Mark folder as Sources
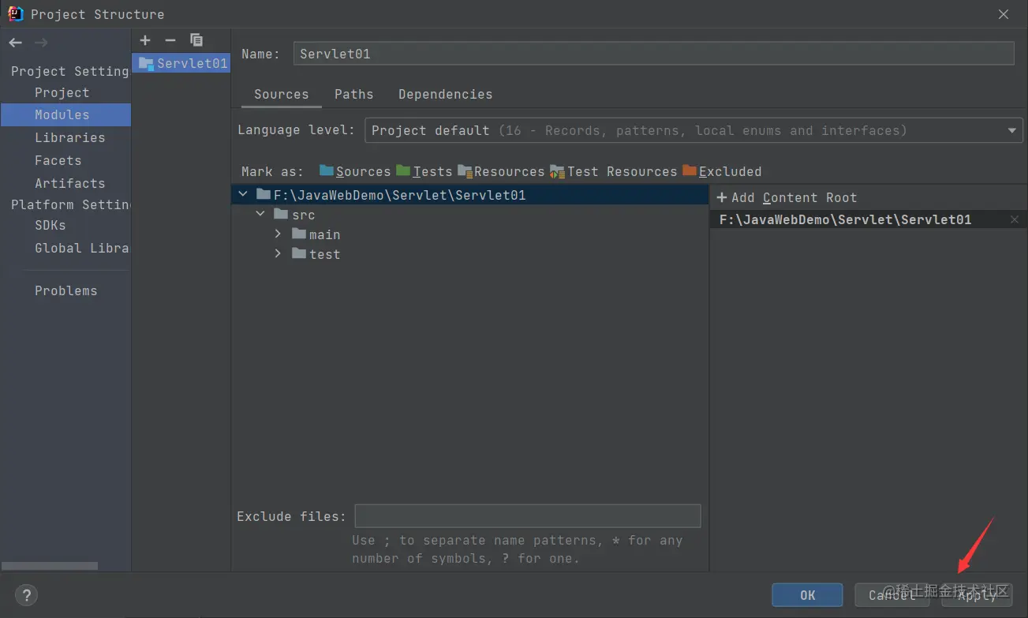1028x618 pixels. 355,171
